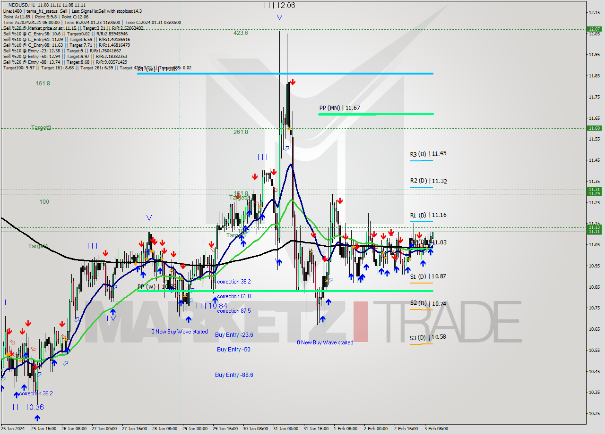Click the '2 Feb 16:00' time axis label
605x434 pixels.
pyautogui.click(x=406, y=429)
